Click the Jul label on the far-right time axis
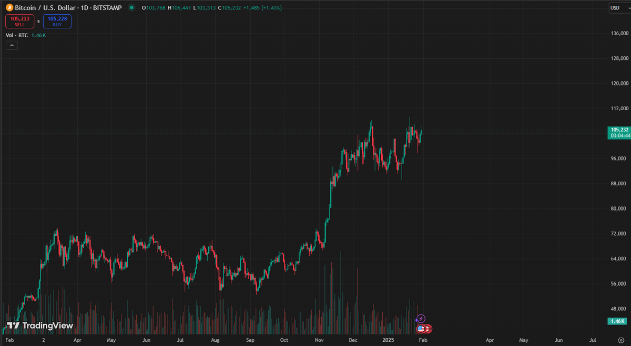The image size is (631, 346). (x=593, y=340)
